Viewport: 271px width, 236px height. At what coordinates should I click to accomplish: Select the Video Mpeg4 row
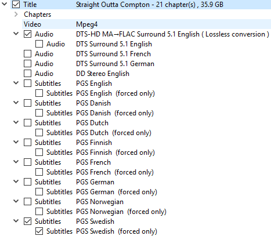click(146, 24)
